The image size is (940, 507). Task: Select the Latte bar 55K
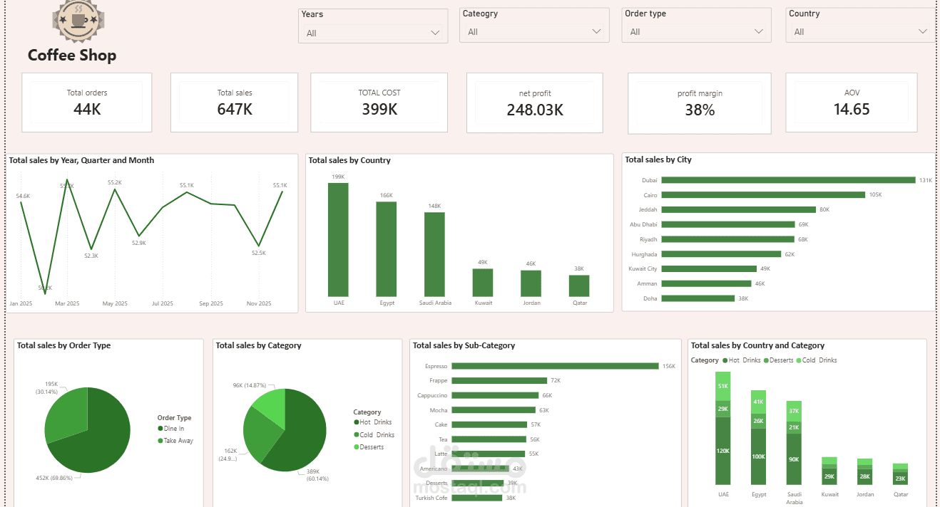coord(488,454)
